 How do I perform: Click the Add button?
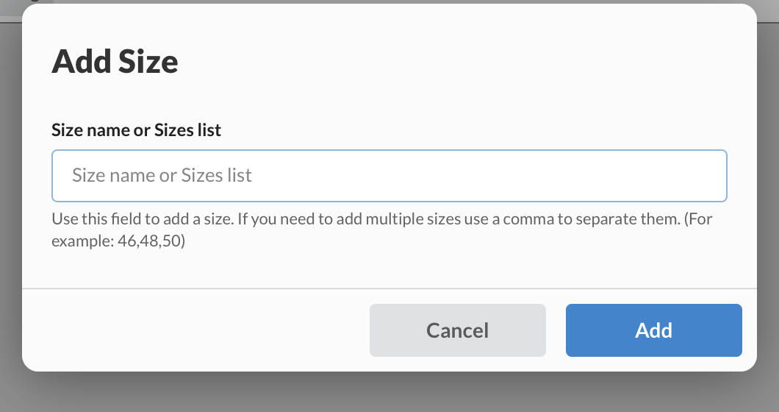coord(653,330)
